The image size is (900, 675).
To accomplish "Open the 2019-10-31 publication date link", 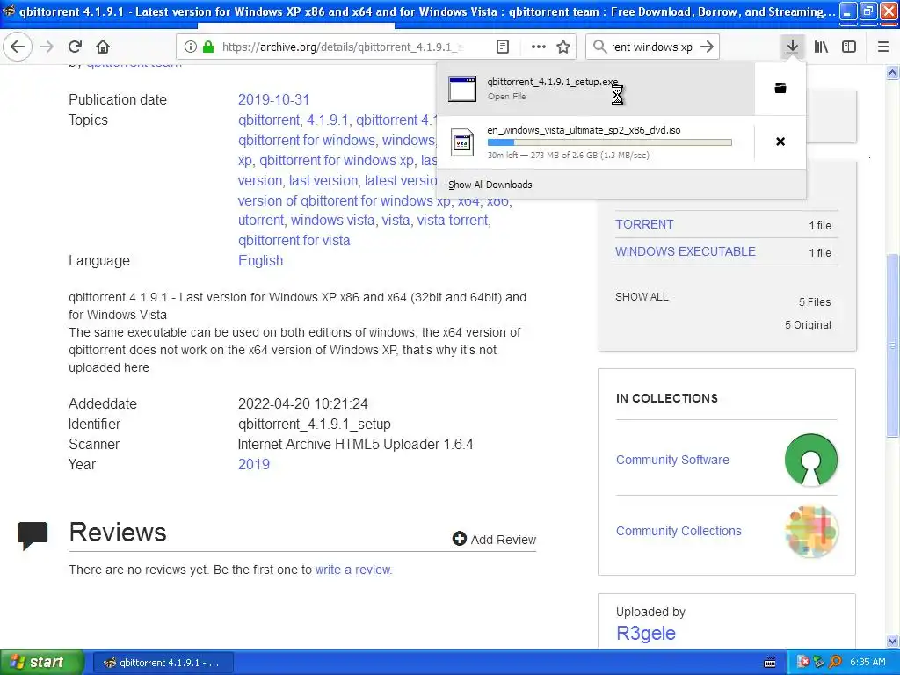I will coord(274,99).
